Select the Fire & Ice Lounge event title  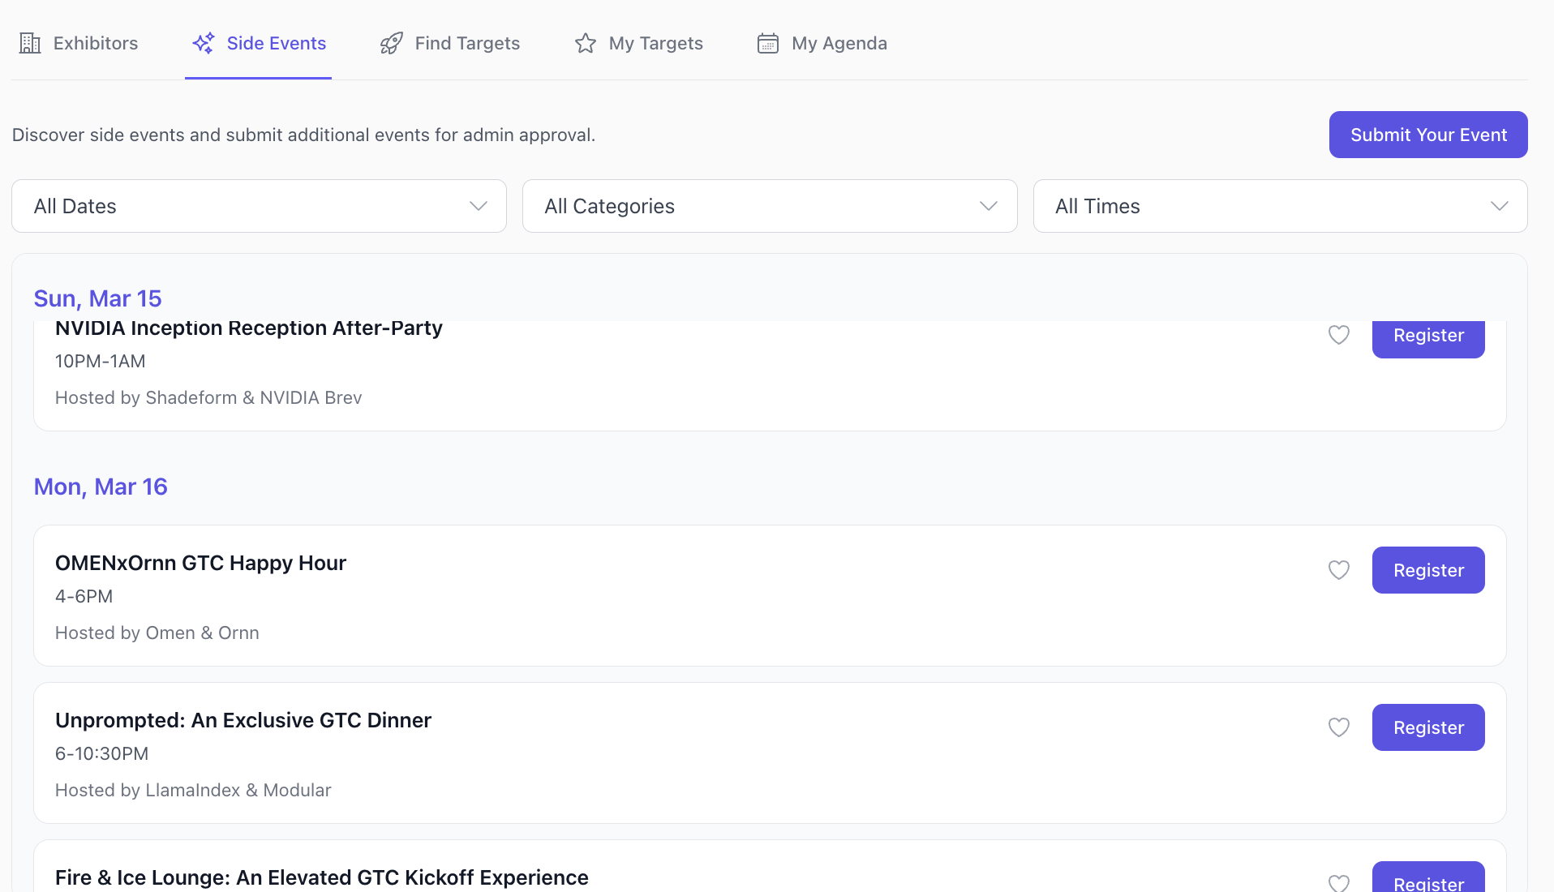[322, 877]
